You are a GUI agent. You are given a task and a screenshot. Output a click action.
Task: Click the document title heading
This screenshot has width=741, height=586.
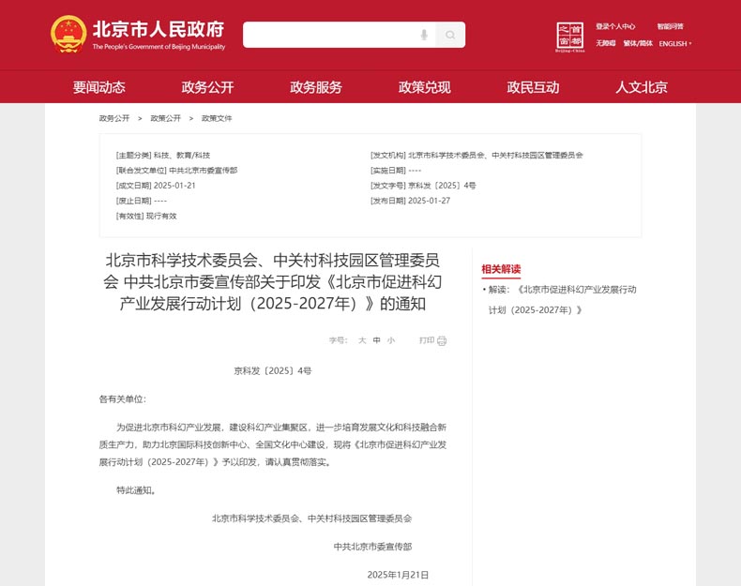[273, 282]
